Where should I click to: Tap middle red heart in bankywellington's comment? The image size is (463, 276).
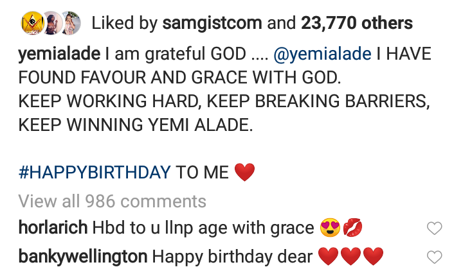coord(350,257)
